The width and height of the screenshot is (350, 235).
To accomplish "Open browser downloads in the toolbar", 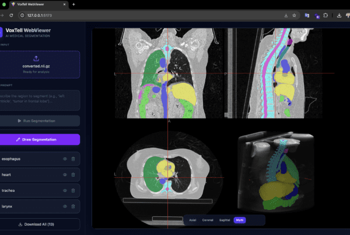I will (330, 16).
